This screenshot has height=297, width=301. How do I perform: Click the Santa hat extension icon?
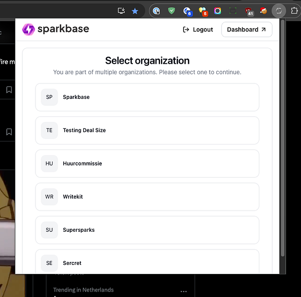tap(263, 11)
